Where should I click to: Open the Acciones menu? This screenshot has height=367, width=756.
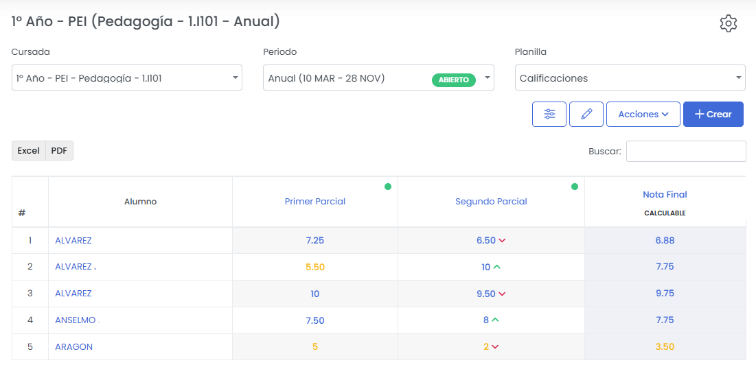coord(643,115)
